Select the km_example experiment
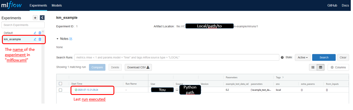Viewport: 353px width, 110px height. [x=12, y=39]
